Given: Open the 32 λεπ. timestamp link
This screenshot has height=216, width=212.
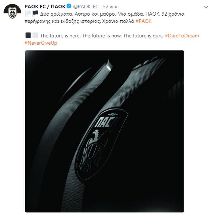Looking at the screenshot, I should coord(111,7).
